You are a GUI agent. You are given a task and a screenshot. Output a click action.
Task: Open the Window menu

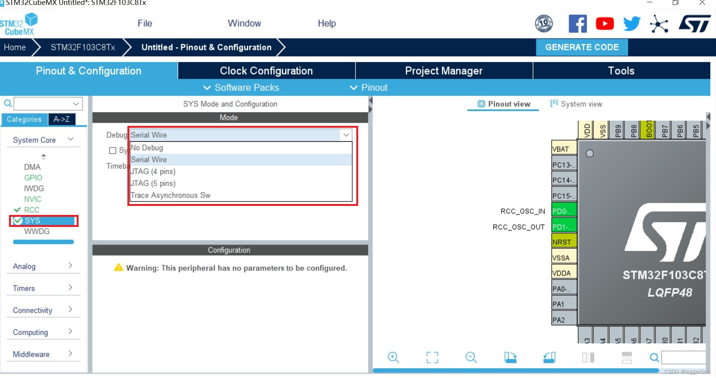pos(244,23)
